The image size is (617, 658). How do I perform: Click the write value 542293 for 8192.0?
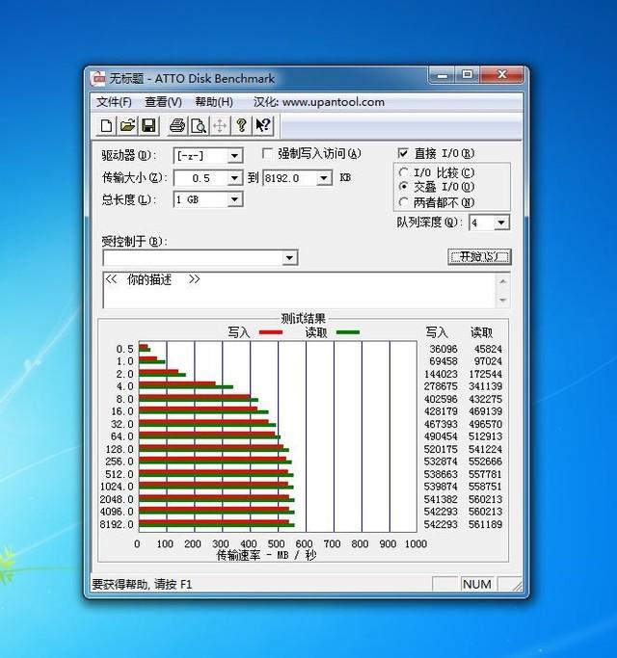441,524
